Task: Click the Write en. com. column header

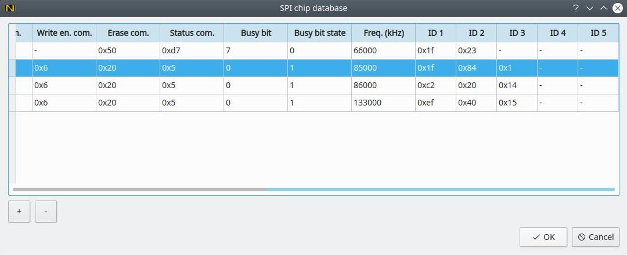Action: (64, 33)
